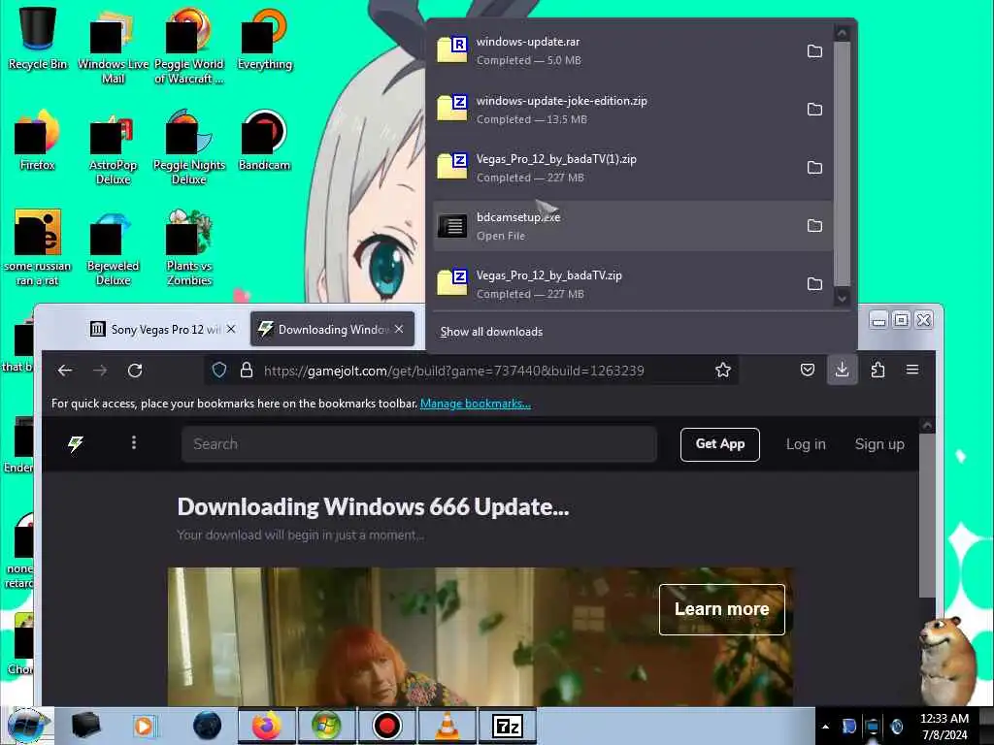The height and width of the screenshot is (745, 994).
Task: Select the 'some russian ran a rat' icon
Action: coord(38,248)
